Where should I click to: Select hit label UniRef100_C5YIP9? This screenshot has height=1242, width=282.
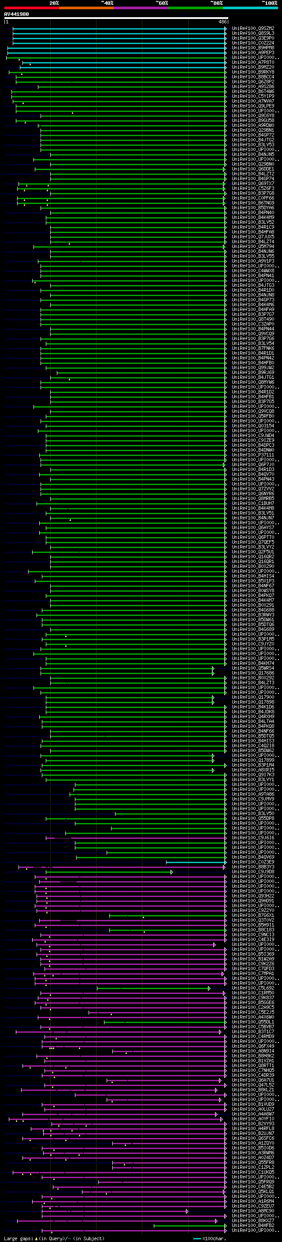252,96
